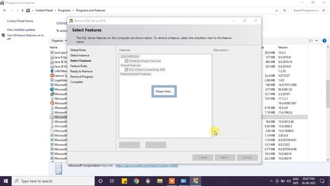
Task: Click the Back button in the wizard
Action: click(x=203, y=157)
